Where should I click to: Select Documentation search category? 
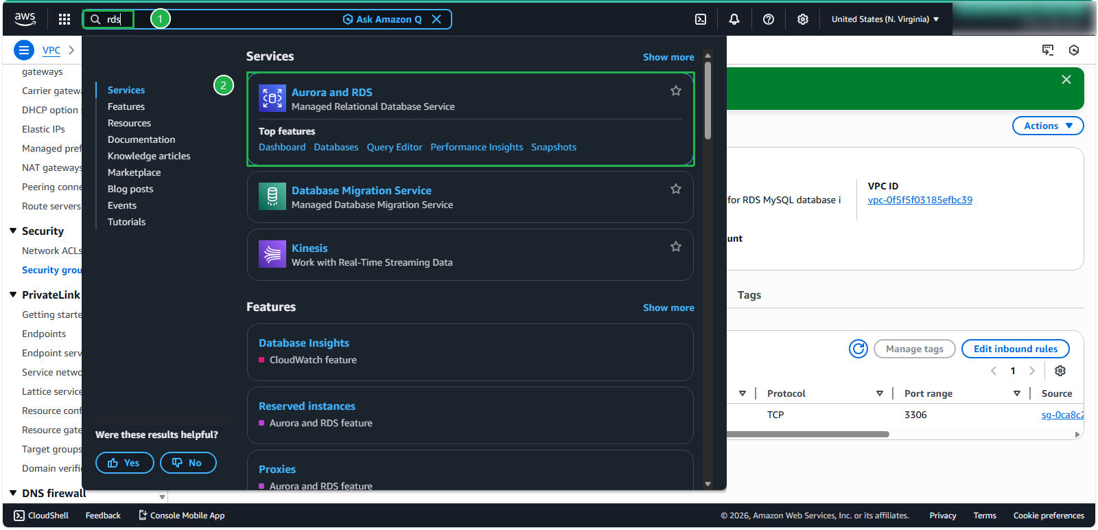[141, 139]
